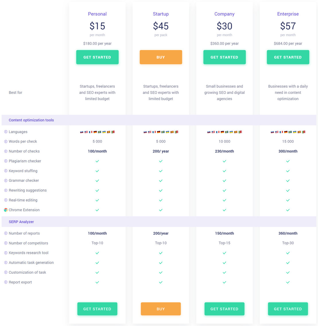
Task: Click the $360.00 per year text
Action: point(224,43)
